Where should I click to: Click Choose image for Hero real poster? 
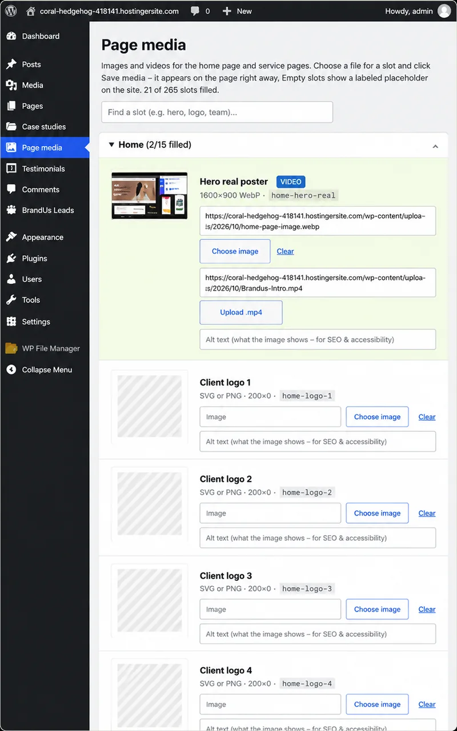[235, 251]
